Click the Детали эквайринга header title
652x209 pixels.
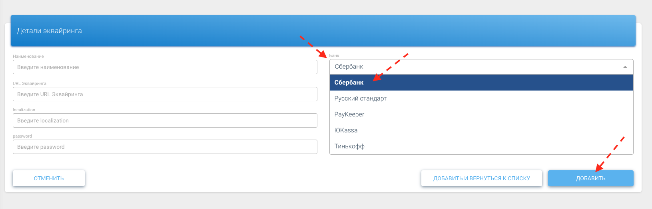(x=49, y=31)
